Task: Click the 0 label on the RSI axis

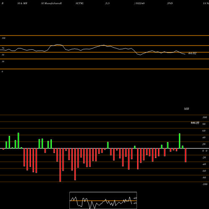Action: click(x=2, y=71)
